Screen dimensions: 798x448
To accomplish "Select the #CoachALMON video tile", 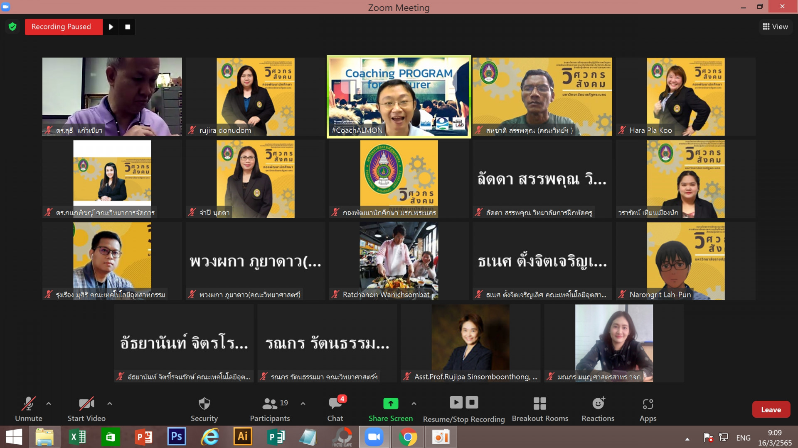I will pos(399,97).
